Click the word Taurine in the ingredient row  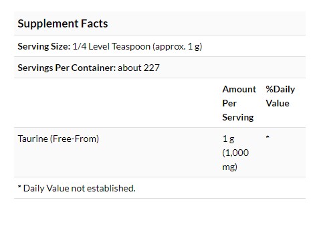[33, 139]
